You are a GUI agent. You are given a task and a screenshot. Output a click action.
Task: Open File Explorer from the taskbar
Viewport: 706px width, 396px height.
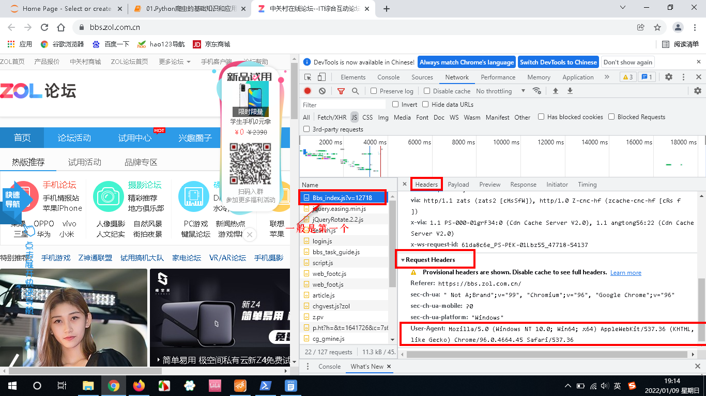pos(88,386)
